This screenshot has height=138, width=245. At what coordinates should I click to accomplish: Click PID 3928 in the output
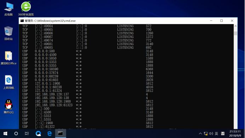point(149,80)
